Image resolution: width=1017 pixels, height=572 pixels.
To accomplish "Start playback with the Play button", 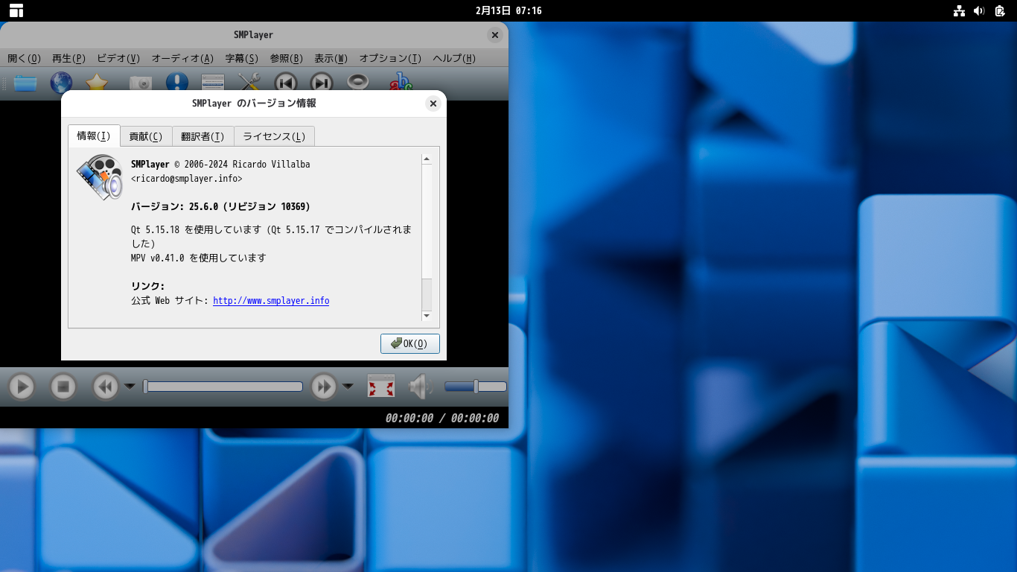I will tap(22, 387).
